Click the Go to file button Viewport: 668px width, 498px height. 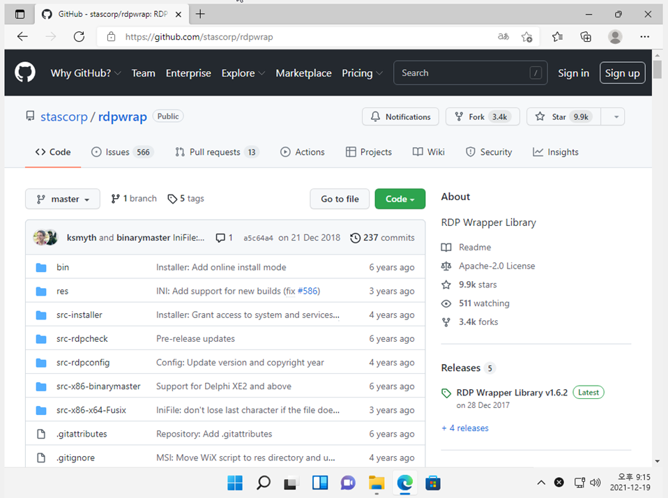coord(340,199)
